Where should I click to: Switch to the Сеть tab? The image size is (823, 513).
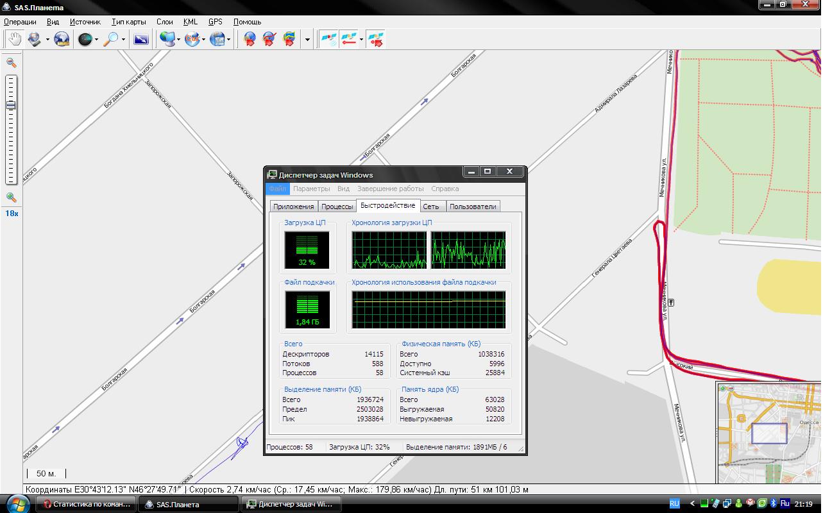pos(431,206)
